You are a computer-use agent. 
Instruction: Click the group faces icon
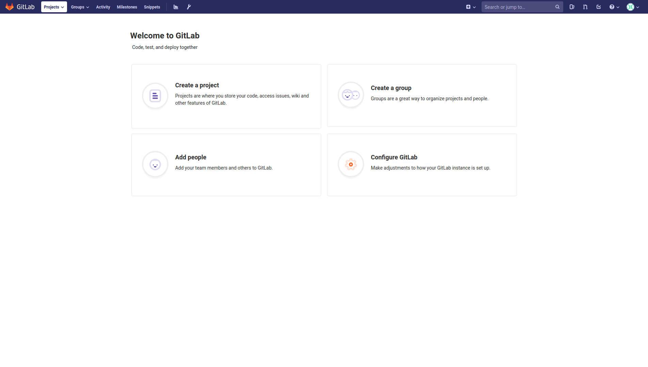point(351,95)
